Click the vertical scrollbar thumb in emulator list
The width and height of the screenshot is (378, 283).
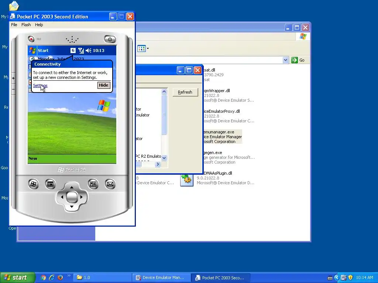tap(164, 115)
